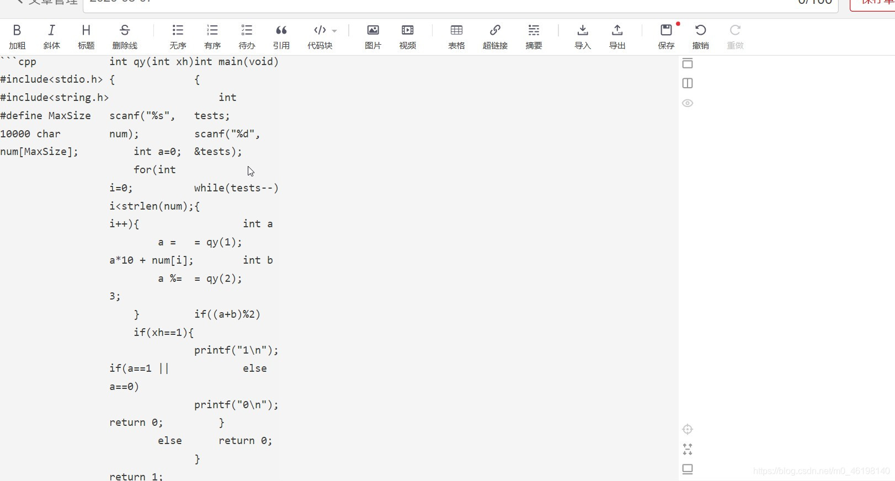
Task: Toggle preview eye icon
Action: coord(688,103)
